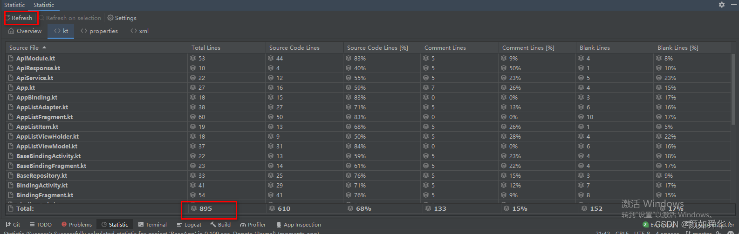The image size is (739, 234).
Task: Click Total Lines value 53 for ApiModule.kt
Action: [202, 58]
